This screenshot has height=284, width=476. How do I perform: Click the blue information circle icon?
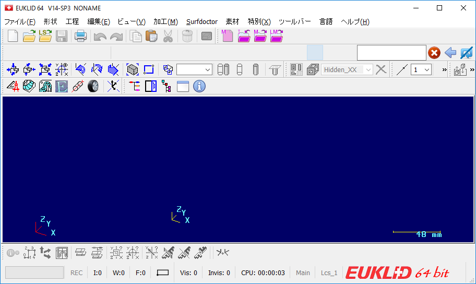point(199,86)
